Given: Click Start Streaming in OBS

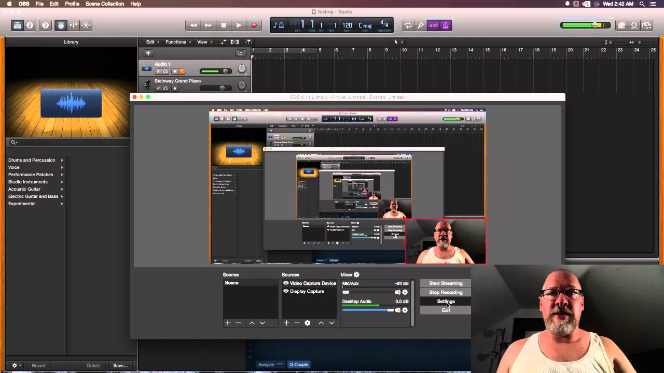Looking at the screenshot, I should pos(446,283).
